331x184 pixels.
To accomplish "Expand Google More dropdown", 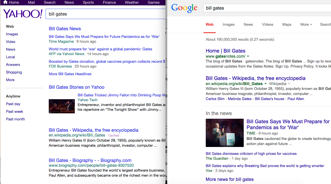I will 306,24.
